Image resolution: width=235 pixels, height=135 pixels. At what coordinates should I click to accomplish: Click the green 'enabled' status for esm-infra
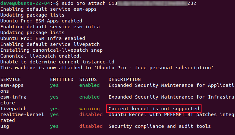tap(89, 97)
